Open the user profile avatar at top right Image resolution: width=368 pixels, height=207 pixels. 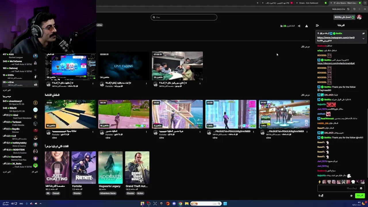(x=359, y=17)
